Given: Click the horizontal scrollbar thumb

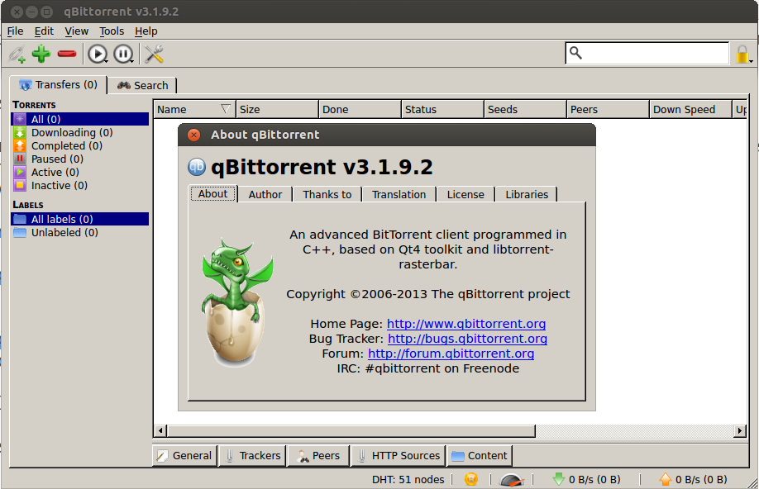Looking at the screenshot, I should [x=351, y=430].
